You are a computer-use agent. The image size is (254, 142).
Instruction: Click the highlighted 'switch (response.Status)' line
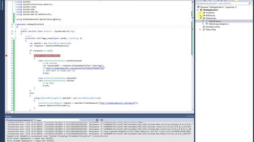coord(47,56)
